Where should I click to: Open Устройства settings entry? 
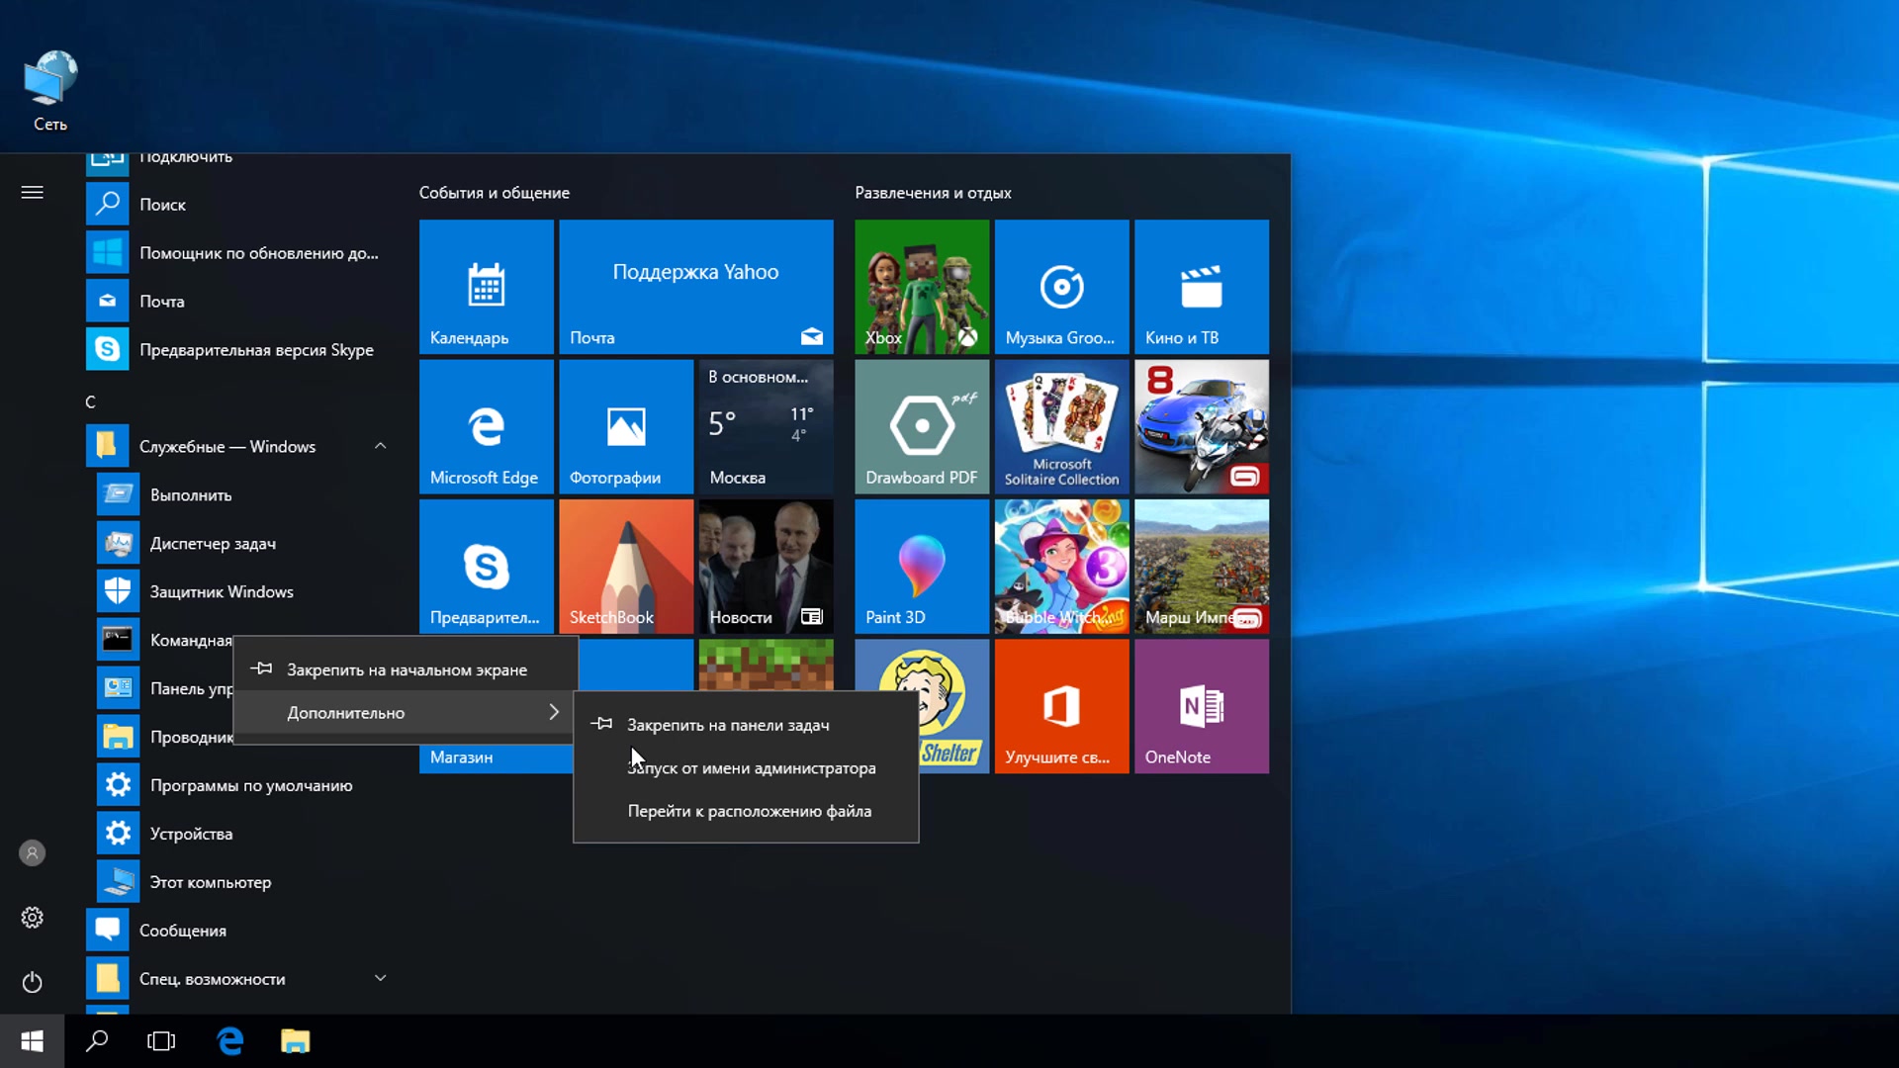click(x=243, y=834)
